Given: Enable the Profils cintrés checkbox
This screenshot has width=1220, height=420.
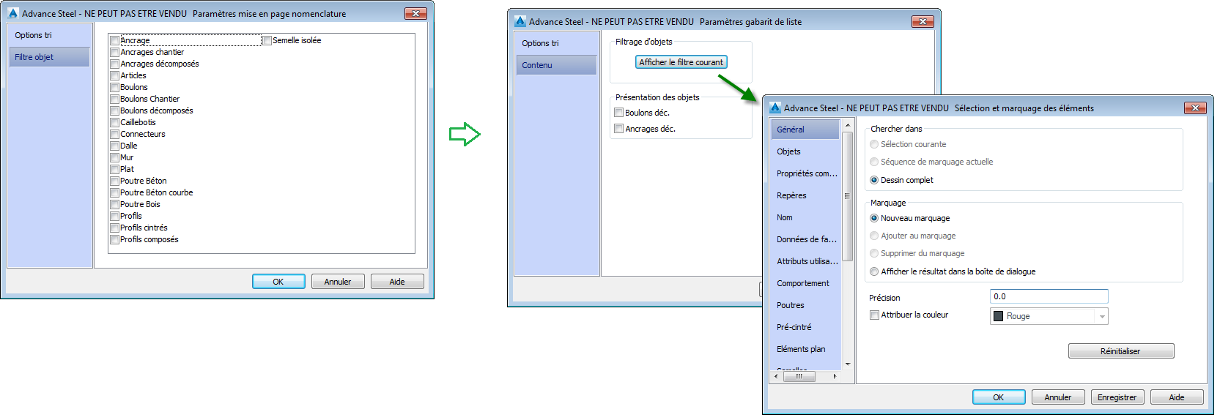Looking at the screenshot, I should 114,228.
